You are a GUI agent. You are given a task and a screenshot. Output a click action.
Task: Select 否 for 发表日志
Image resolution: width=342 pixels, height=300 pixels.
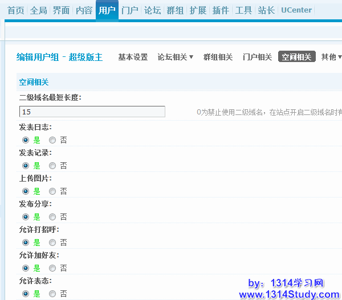coord(52,140)
